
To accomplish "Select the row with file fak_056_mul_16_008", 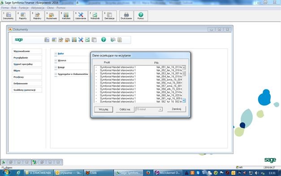I will pyautogui.click(x=138, y=83).
